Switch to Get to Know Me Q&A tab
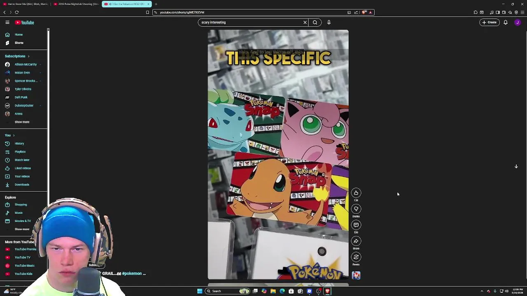 (26, 4)
